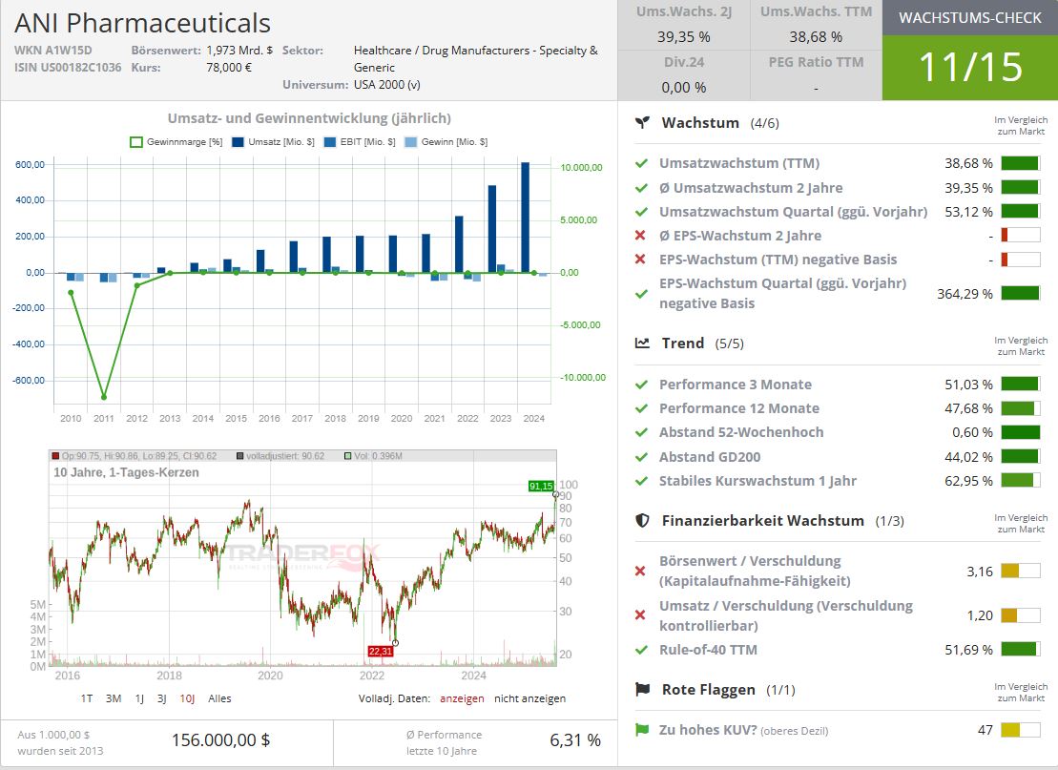Click the checkmark beside Stabiles Kurswachstum 1 Jahr

pyautogui.click(x=641, y=481)
